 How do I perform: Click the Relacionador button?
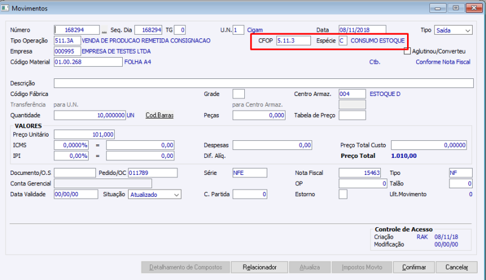click(x=259, y=267)
